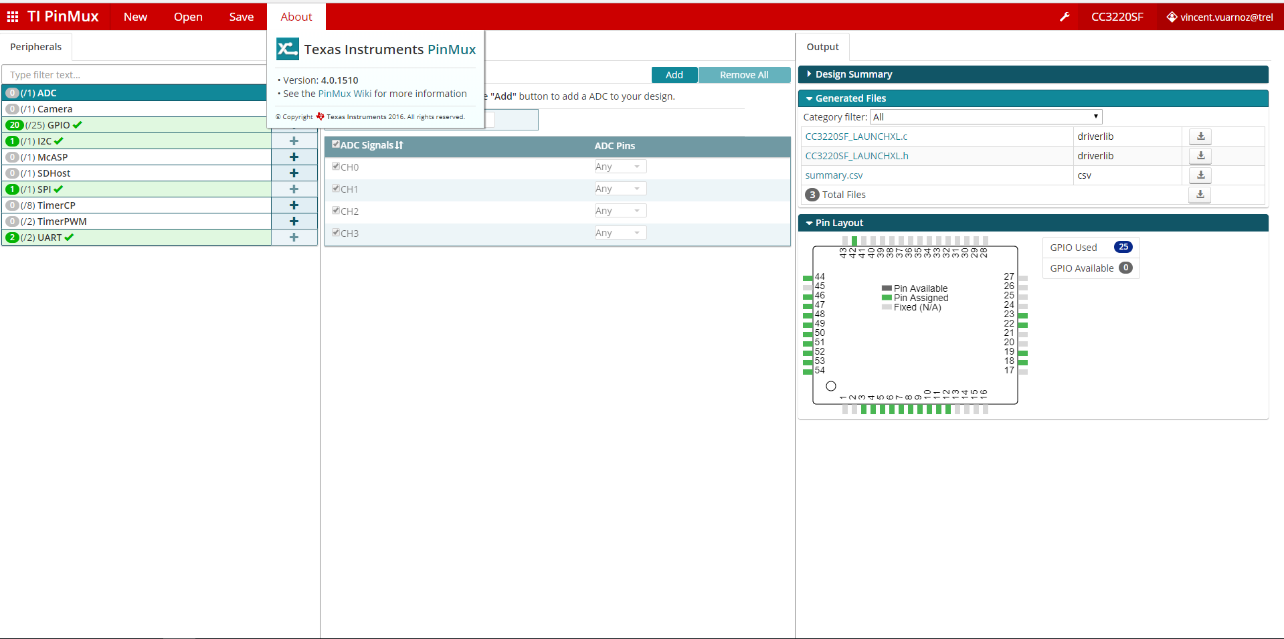
Task: Download the summary.csv file
Action: coord(1200,175)
